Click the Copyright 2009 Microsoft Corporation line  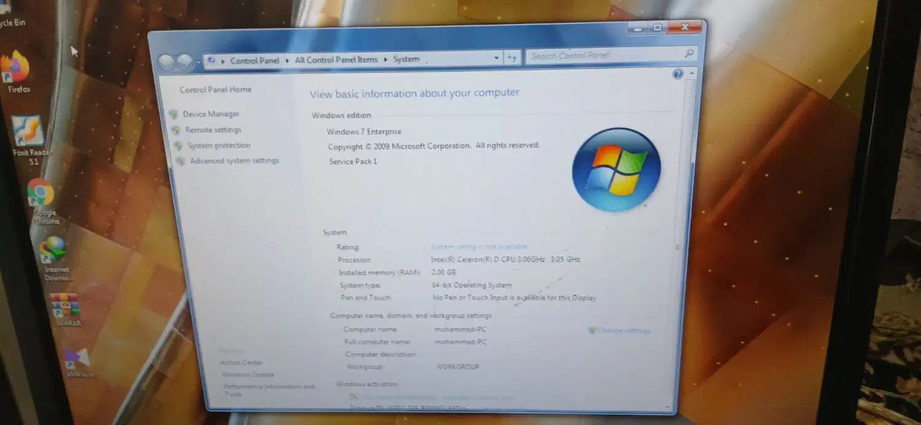coord(434,146)
